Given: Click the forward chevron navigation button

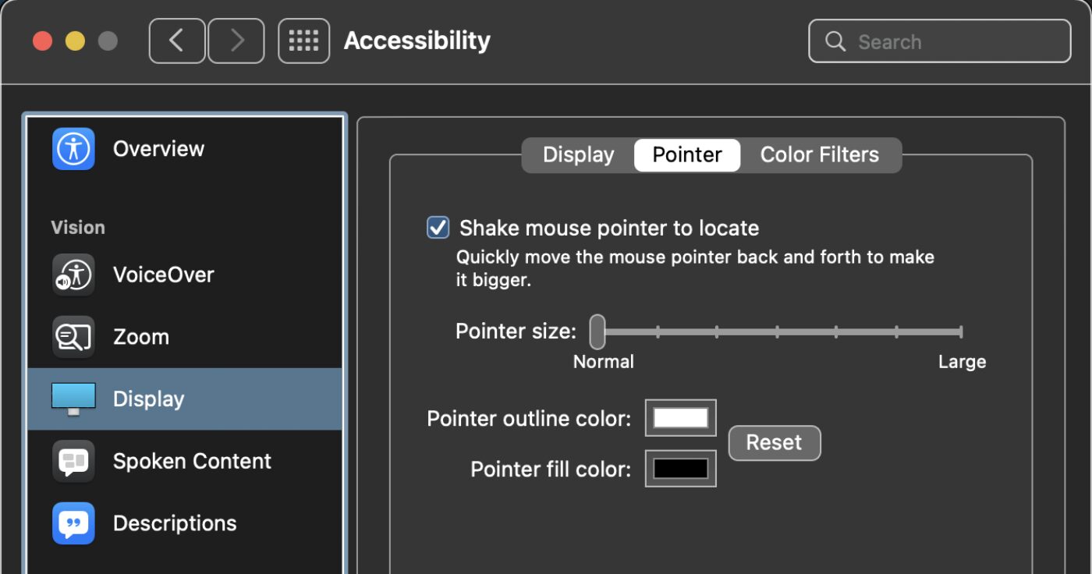Looking at the screenshot, I should pyautogui.click(x=236, y=41).
